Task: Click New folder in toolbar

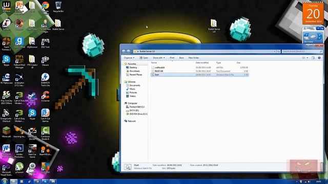Action: coord(194,58)
